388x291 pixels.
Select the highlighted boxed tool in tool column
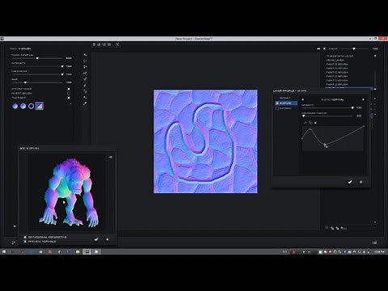(85, 73)
